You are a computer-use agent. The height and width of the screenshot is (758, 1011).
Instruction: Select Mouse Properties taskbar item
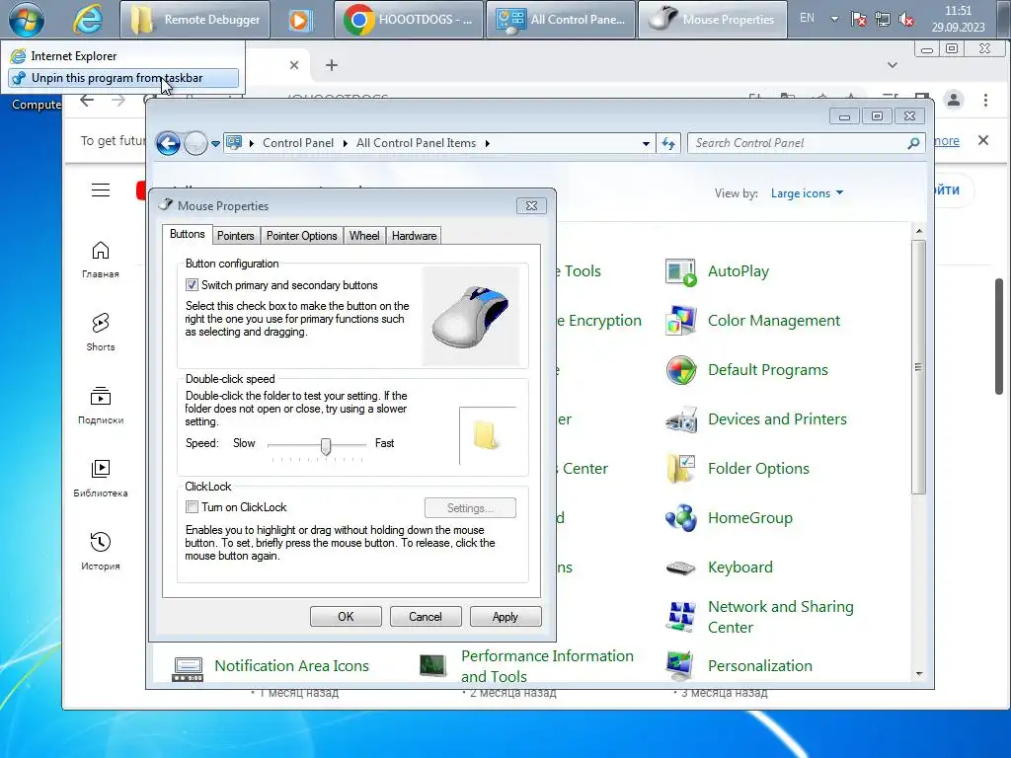pyautogui.click(x=713, y=20)
